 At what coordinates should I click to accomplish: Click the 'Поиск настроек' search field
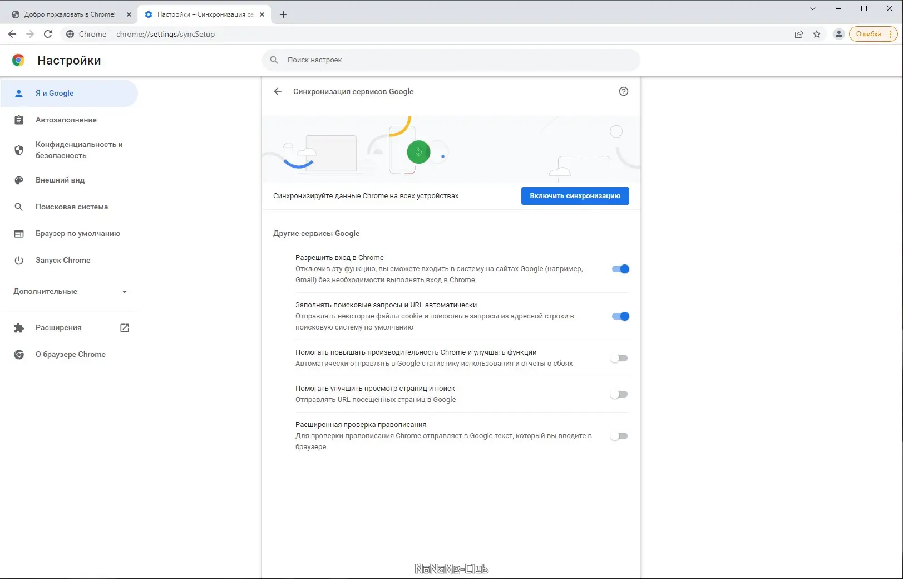point(451,60)
